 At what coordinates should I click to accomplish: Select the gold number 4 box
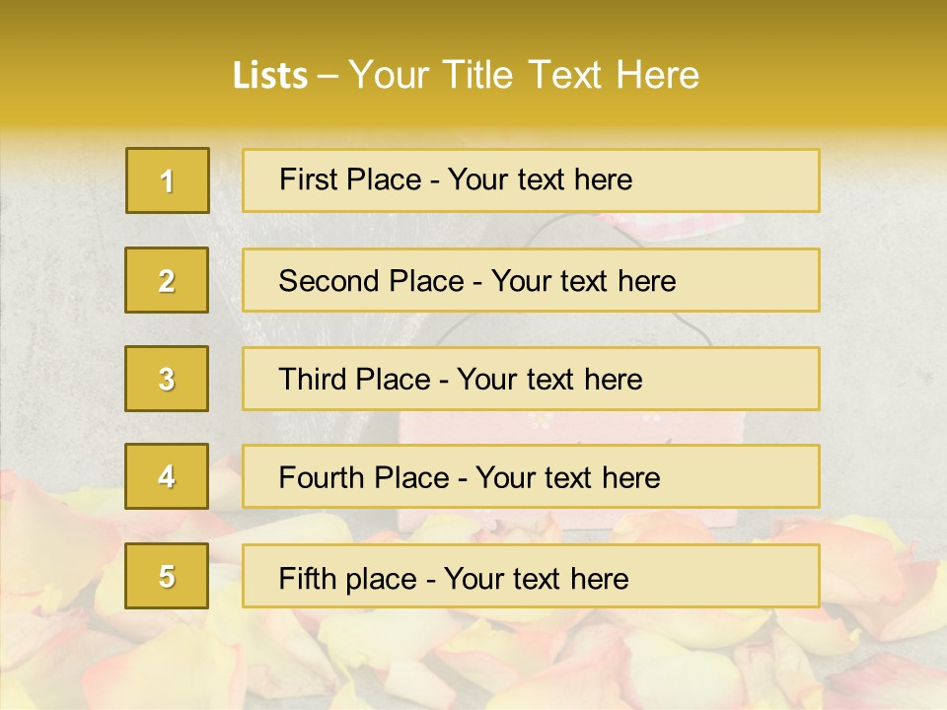tap(167, 476)
